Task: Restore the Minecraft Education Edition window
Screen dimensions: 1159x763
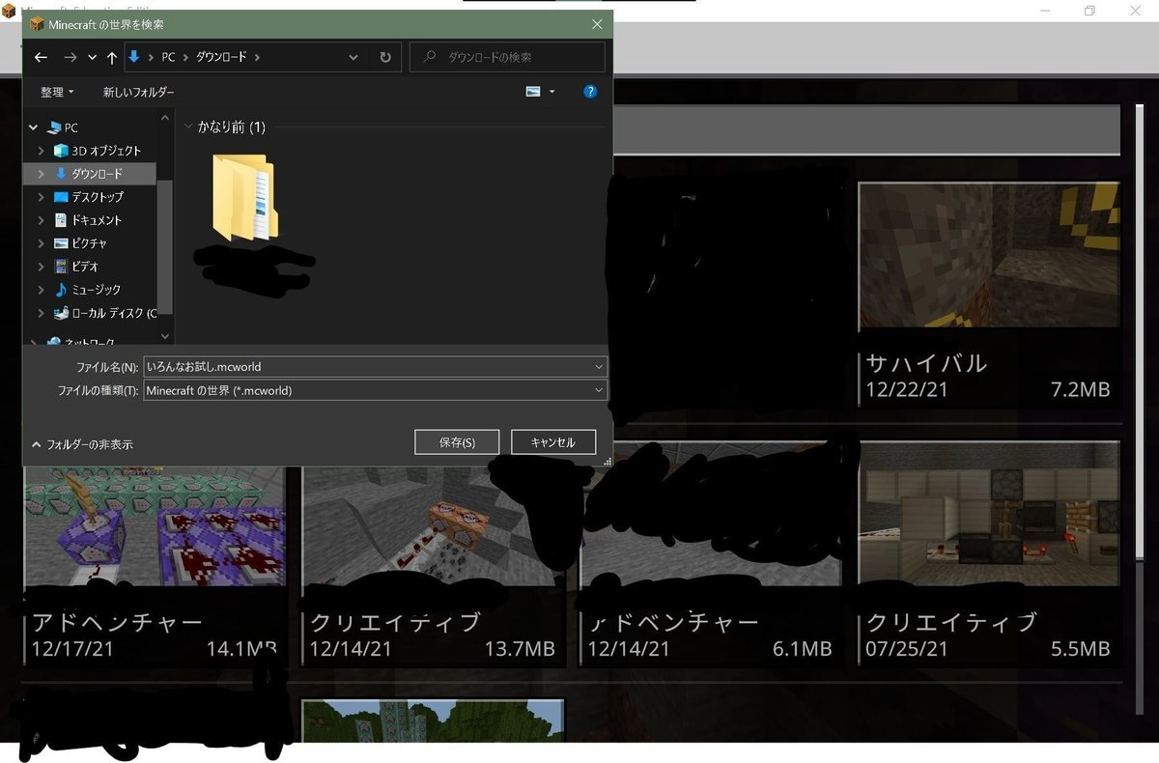Action: [1089, 11]
